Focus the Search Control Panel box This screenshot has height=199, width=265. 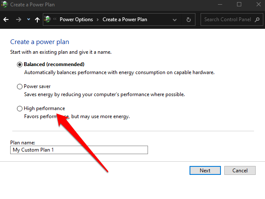pos(227,19)
